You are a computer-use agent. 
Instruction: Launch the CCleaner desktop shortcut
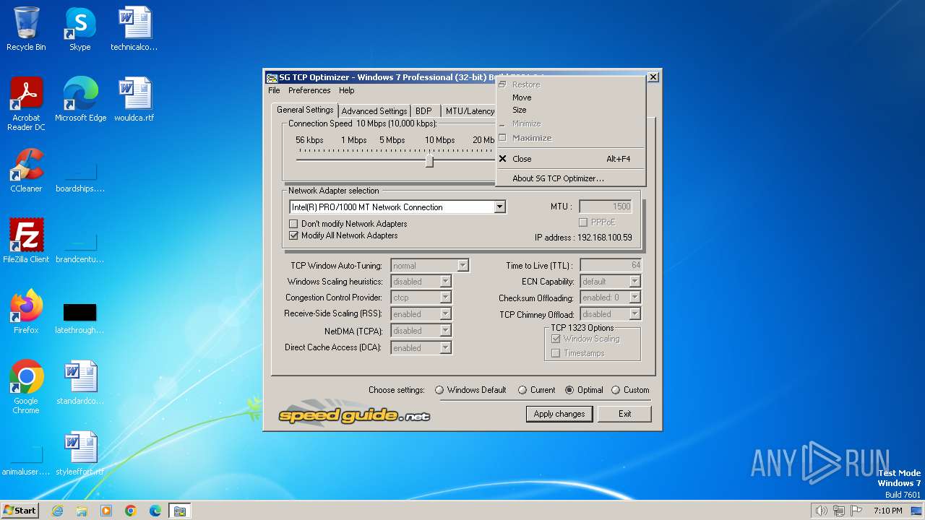pyautogui.click(x=26, y=170)
